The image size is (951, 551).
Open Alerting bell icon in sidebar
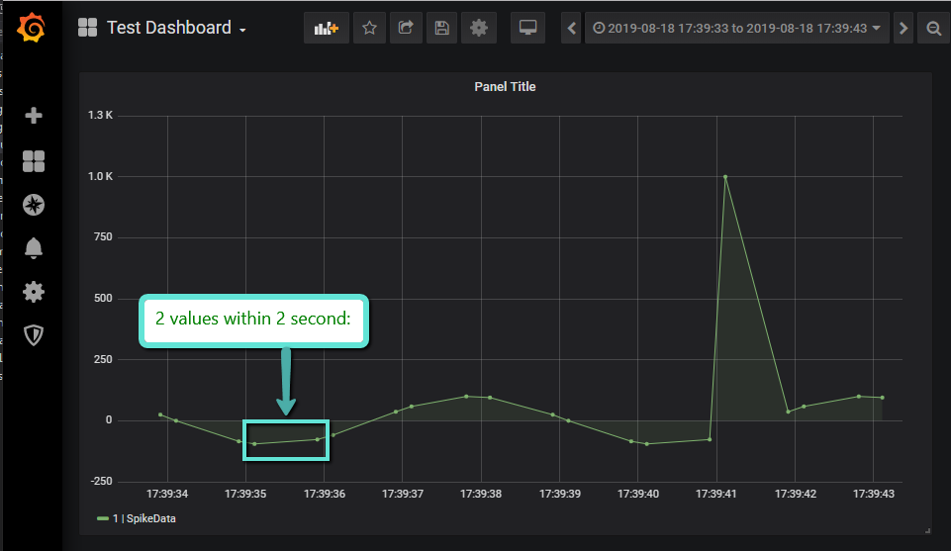(x=34, y=248)
